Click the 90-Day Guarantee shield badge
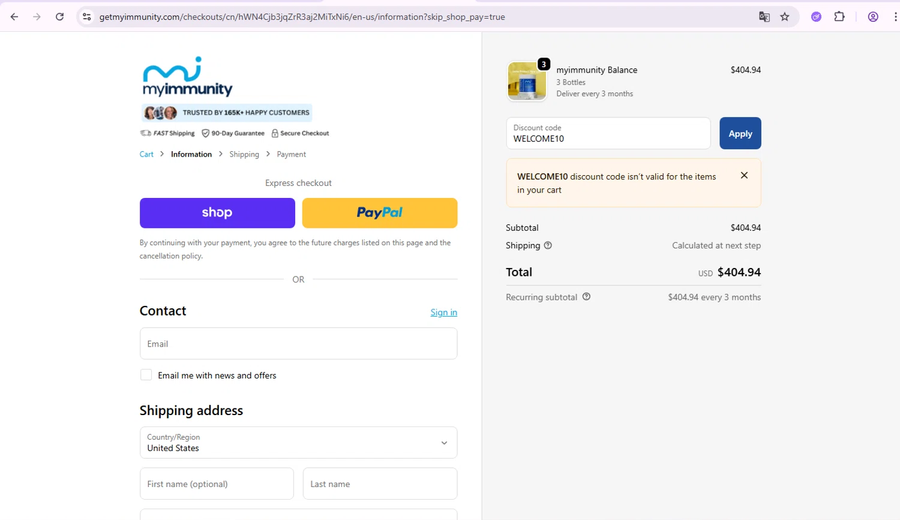The height and width of the screenshot is (520, 900). [x=233, y=133]
